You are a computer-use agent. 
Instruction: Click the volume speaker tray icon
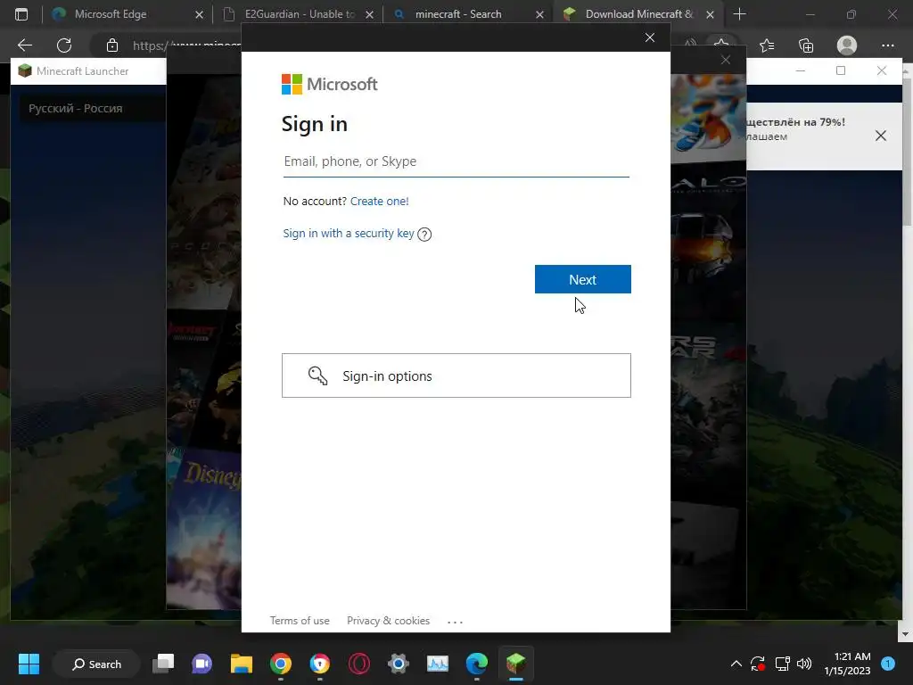point(804,664)
